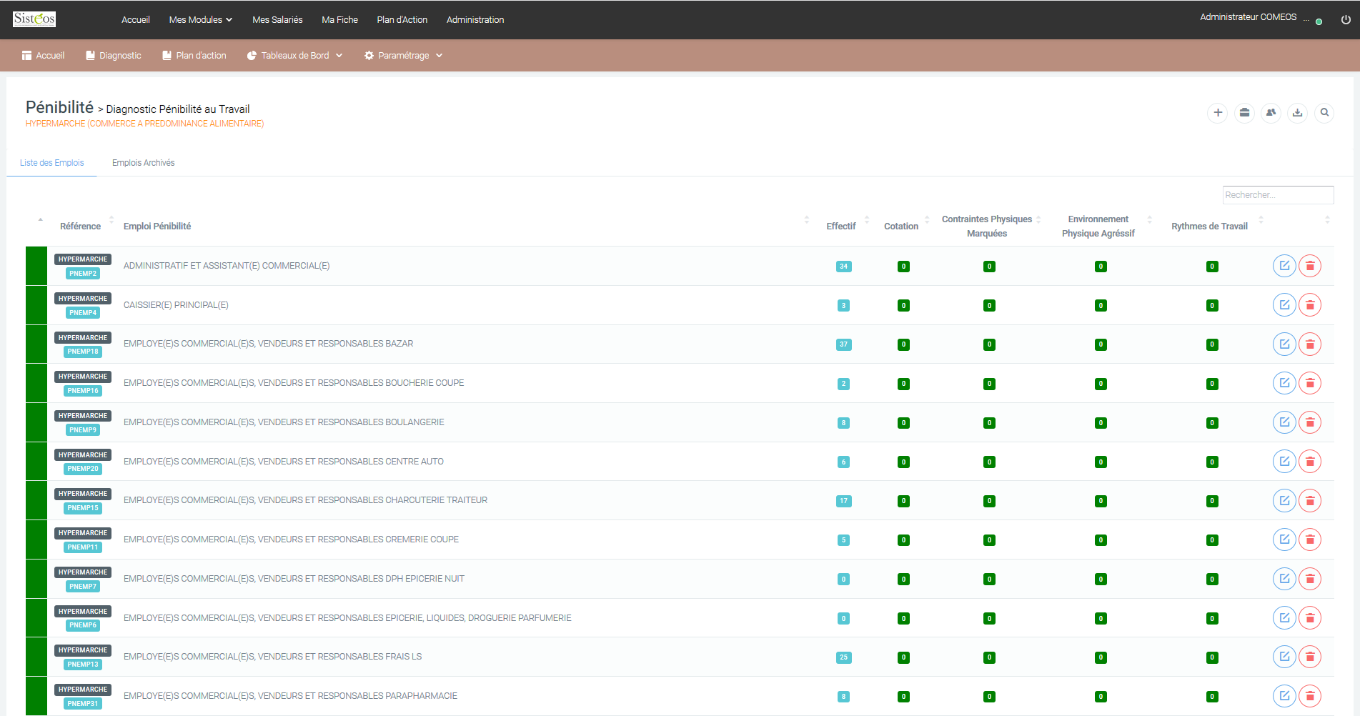Open the Ma Fiche menu item

339,20
